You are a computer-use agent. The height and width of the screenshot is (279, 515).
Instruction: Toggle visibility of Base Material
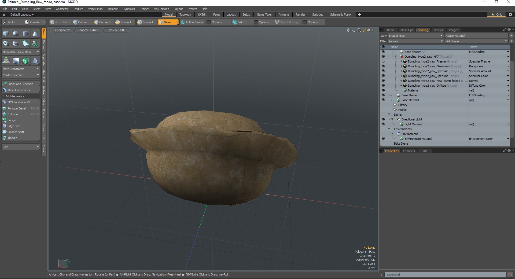383,100
